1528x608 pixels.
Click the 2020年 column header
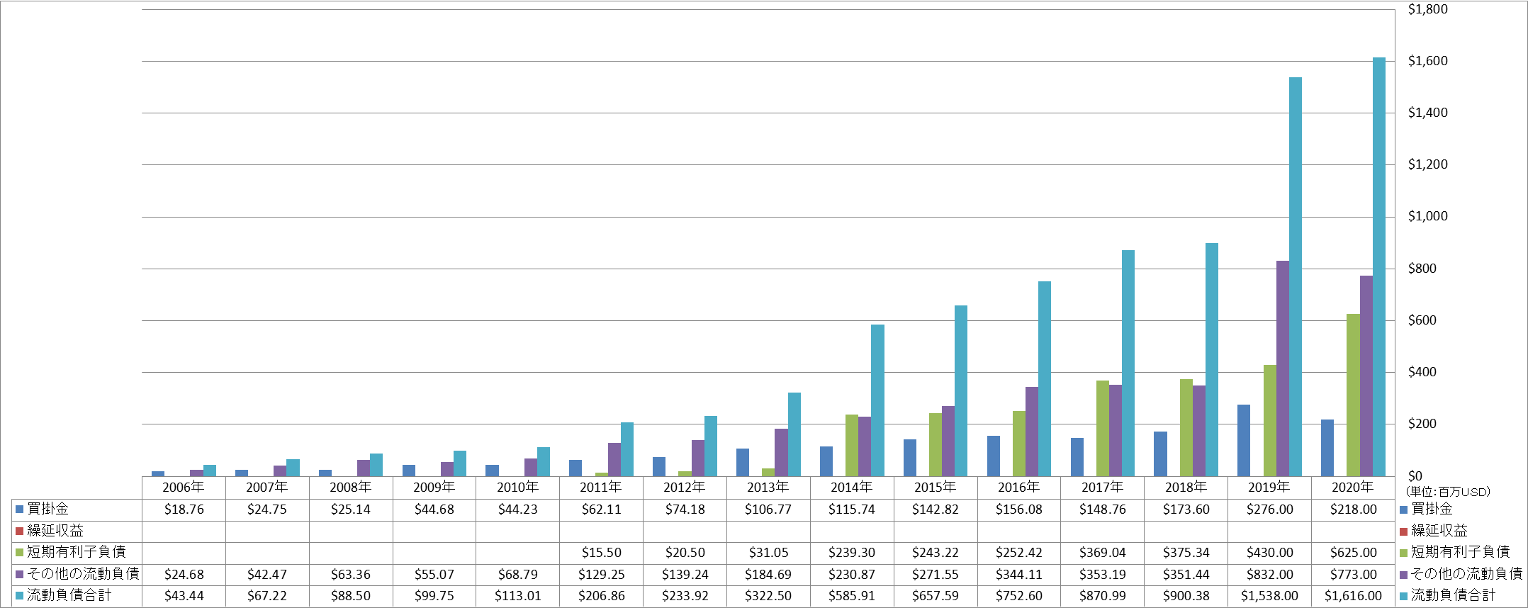[x=1353, y=487]
